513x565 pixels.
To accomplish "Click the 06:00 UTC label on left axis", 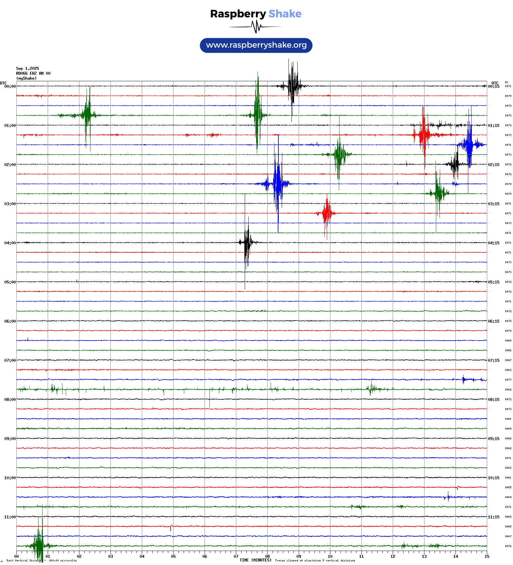I will [10, 321].
